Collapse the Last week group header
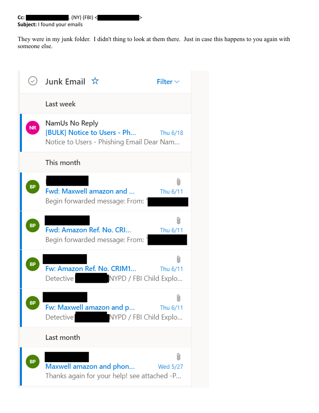The width and height of the screenshot is (319, 413). click(x=61, y=104)
